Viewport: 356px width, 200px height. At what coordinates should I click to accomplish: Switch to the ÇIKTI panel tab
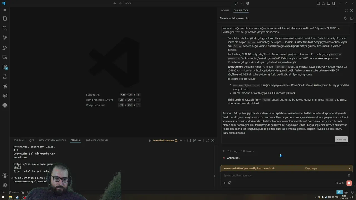point(32,141)
